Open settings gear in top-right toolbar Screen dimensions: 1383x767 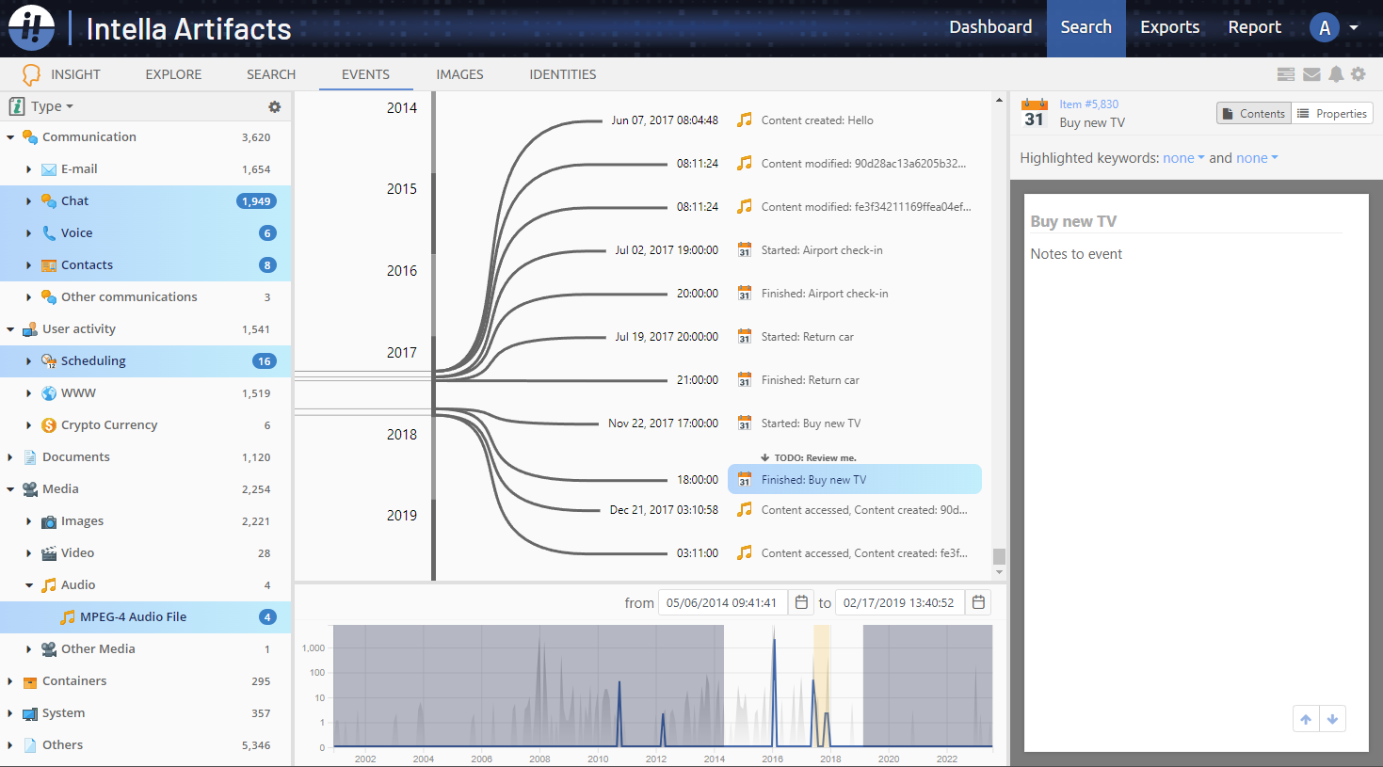pos(1358,74)
